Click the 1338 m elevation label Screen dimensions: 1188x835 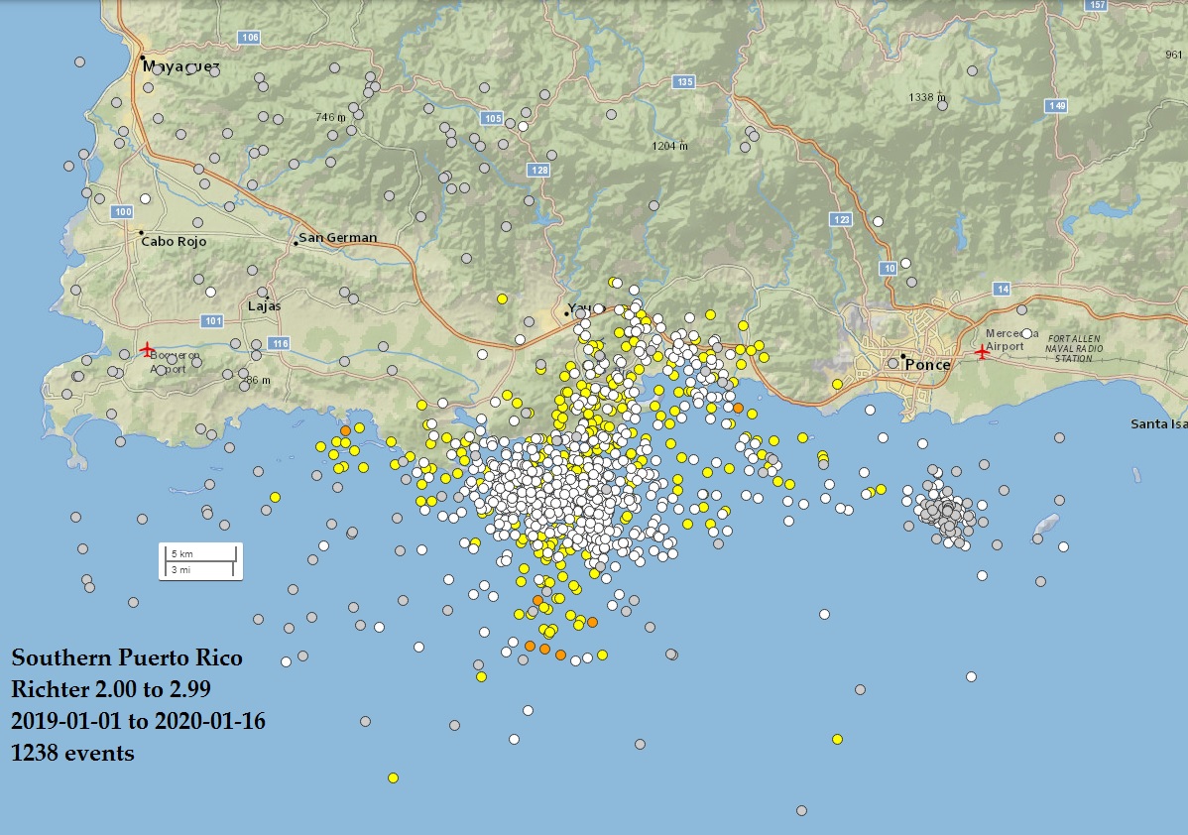coord(927,97)
